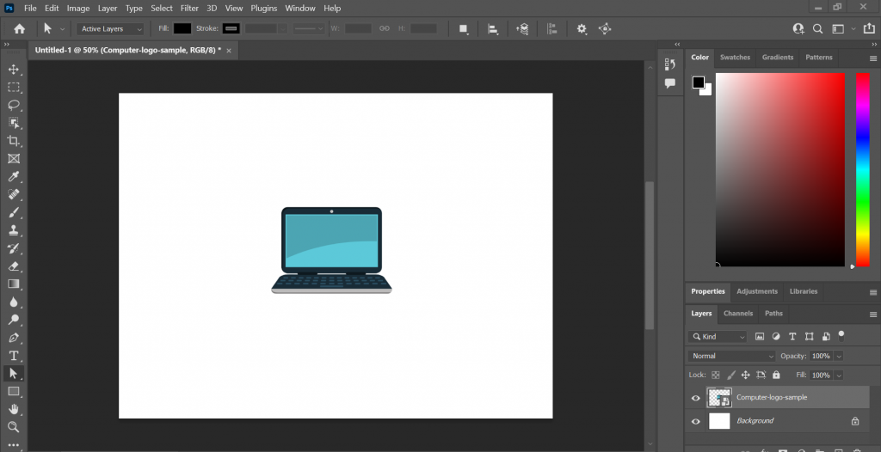Open the Normal blend mode dropdown

click(x=731, y=356)
